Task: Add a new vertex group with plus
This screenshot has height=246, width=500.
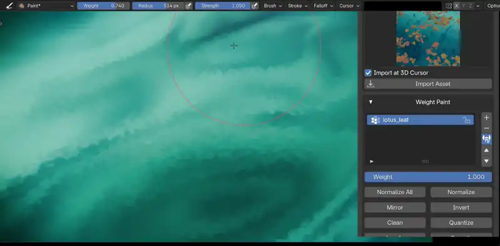Action: point(486,118)
